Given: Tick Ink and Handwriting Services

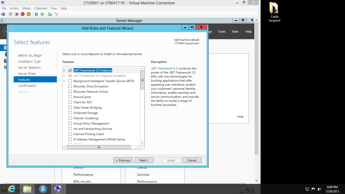Looking at the screenshot, I should pos(70,129).
